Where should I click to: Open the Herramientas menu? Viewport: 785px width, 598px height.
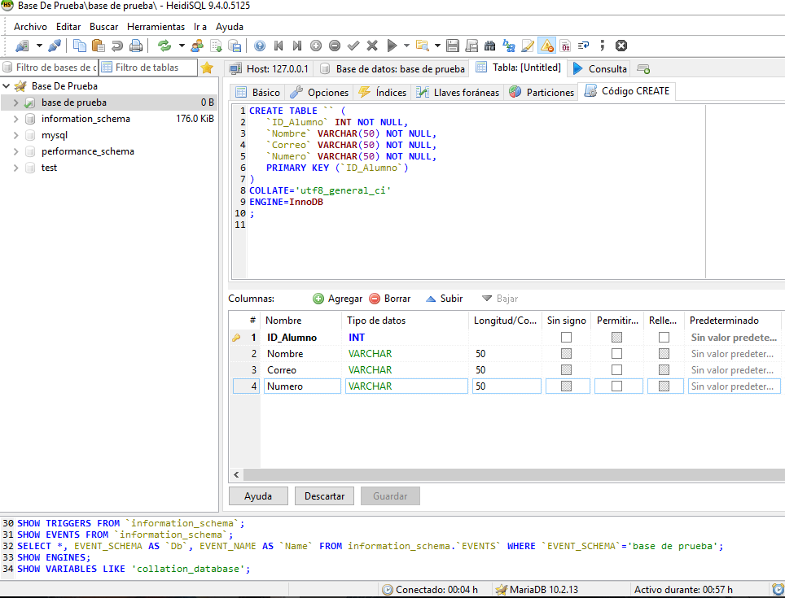pyautogui.click(x=156, y=27)
